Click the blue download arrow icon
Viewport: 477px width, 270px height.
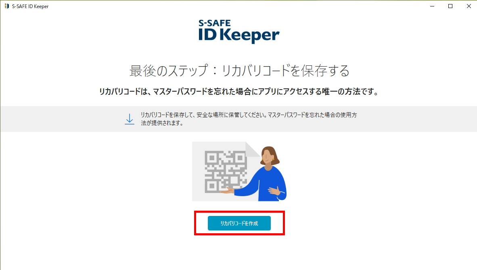(130, 119)
